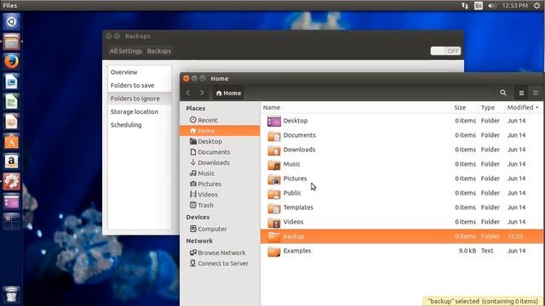Image resolution: width=545 pixels, height=306 pixels.
Task: Sort files by the Name column
Action: (355, 108)
